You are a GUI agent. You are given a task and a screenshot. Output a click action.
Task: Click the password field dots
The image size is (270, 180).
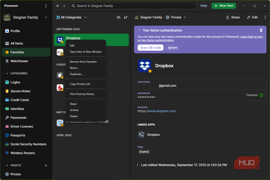pos(146,97)
